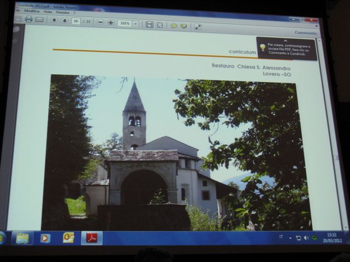
Task: Open File Explorer from the taskbar
Action: click(22, 238)
